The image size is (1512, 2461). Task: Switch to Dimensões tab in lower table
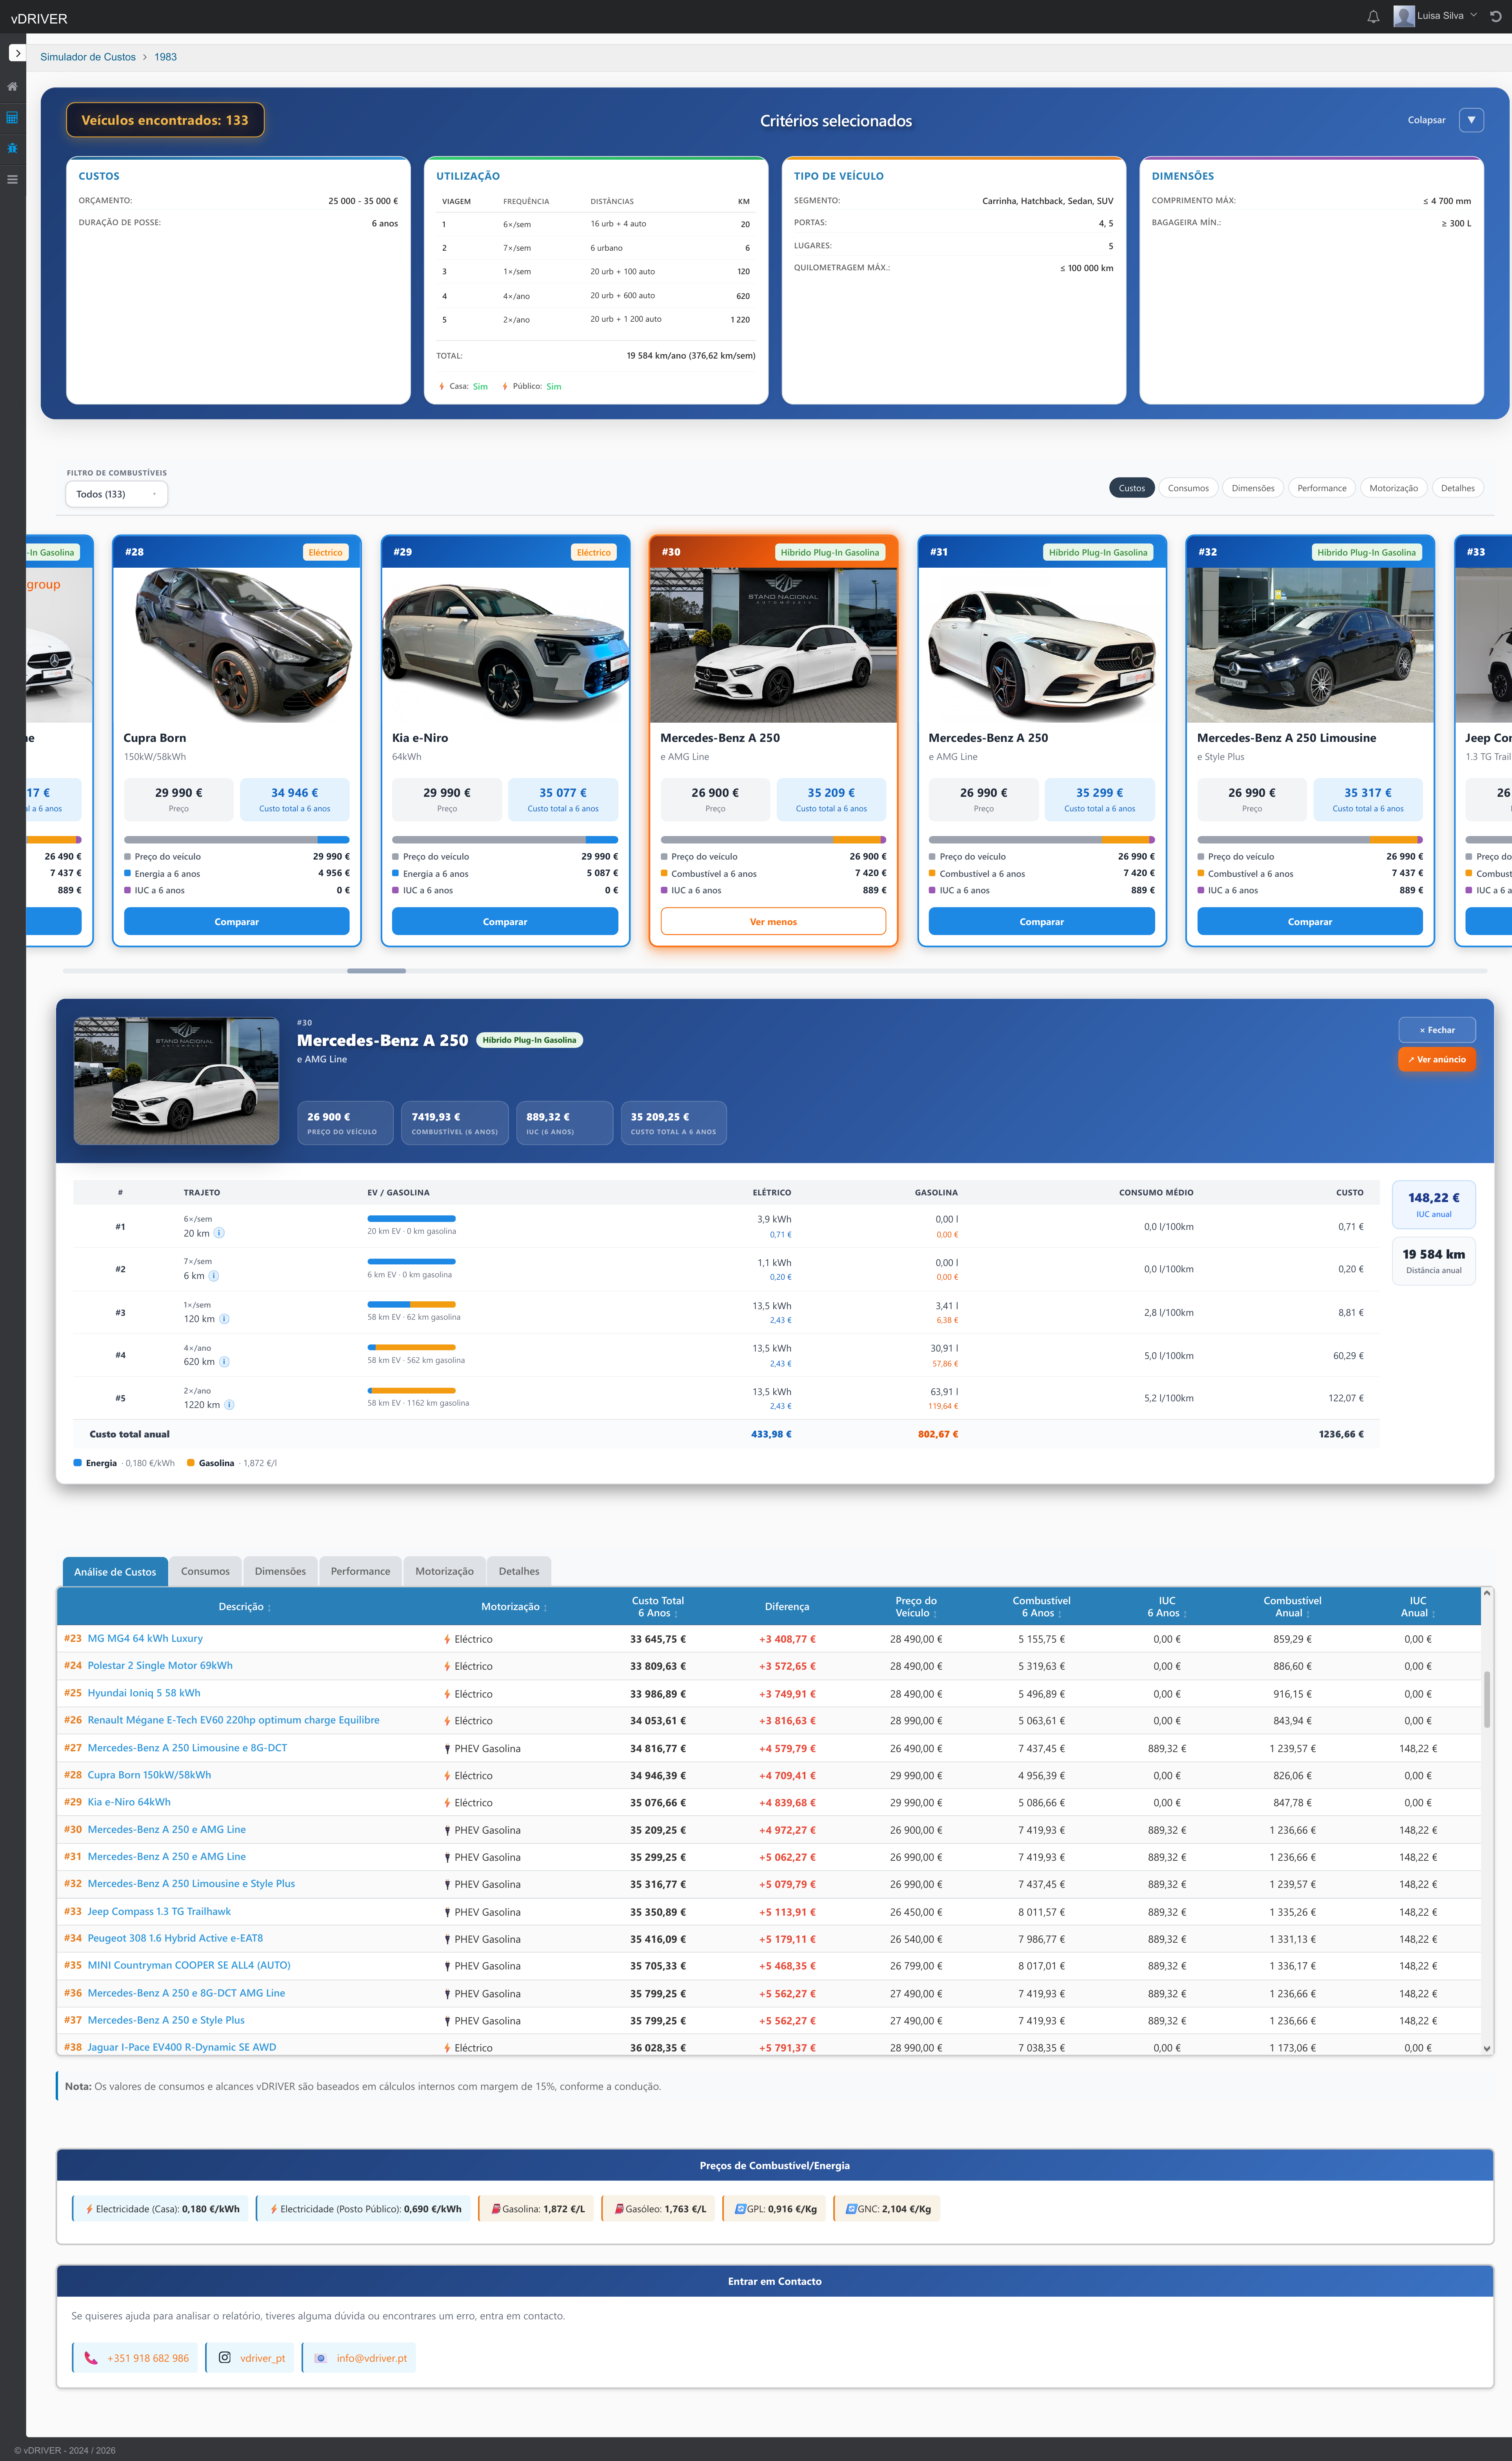[280, 1572]
